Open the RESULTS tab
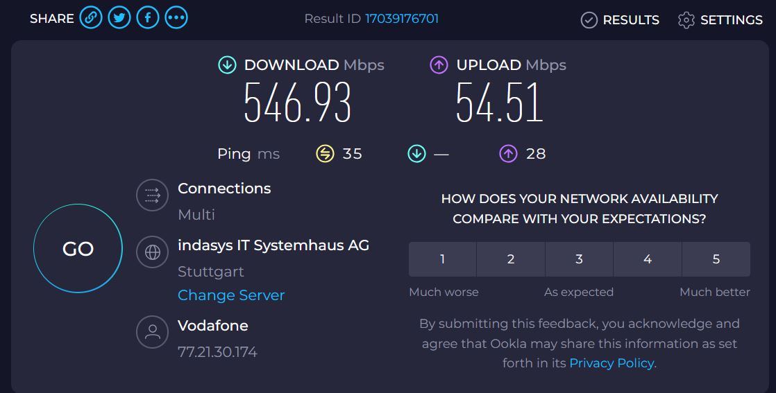The image size is (776, 393). pos(620,20)
